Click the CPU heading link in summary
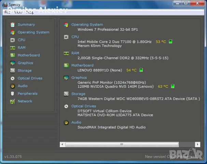The width and height of the screenshot is (207, 164). point(75,37)
